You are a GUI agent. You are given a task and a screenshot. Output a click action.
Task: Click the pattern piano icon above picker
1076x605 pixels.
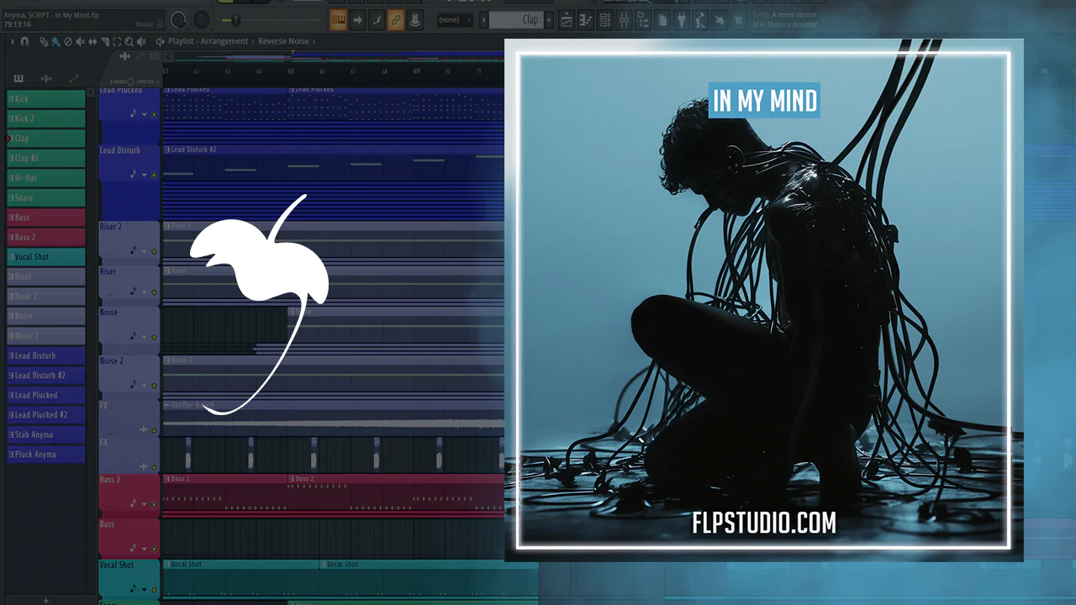(x=18, y=78)
